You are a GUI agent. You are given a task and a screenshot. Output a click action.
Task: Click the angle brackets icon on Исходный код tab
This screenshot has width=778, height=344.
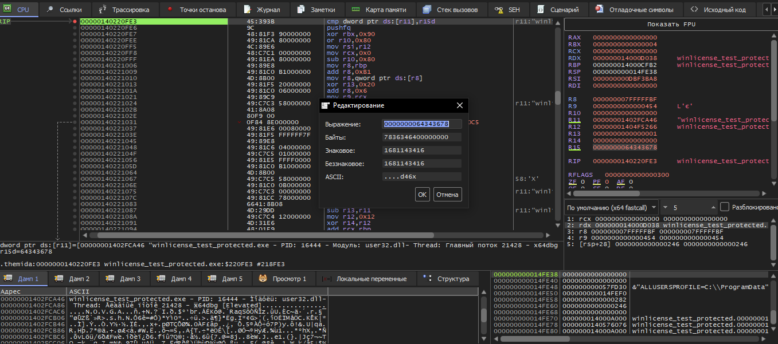(694, 10)
